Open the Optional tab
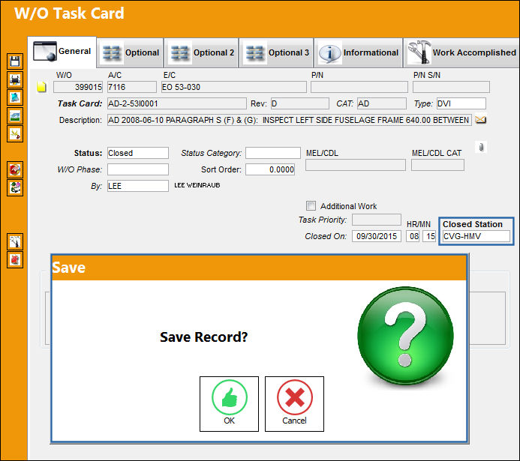The width and height of the screenshot is (520, 461). click(131, 52)
